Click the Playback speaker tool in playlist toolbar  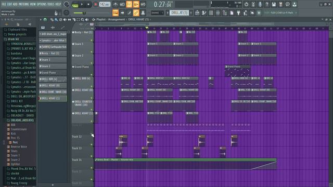87,20
